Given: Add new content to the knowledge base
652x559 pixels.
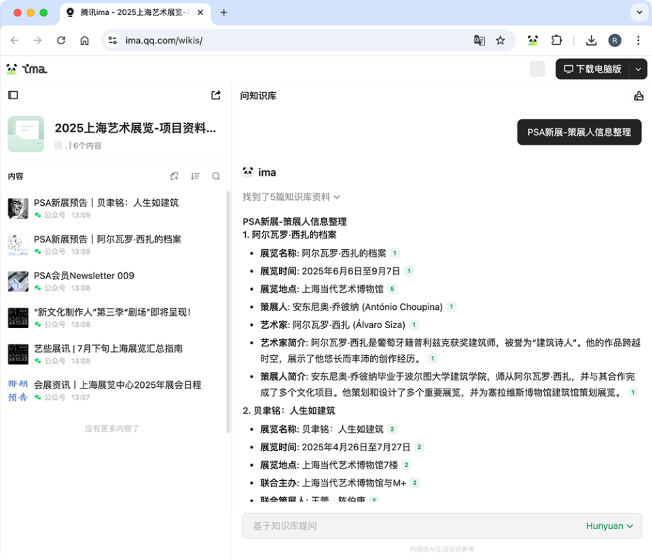Looking at the screenshot, I should (174, 176).
